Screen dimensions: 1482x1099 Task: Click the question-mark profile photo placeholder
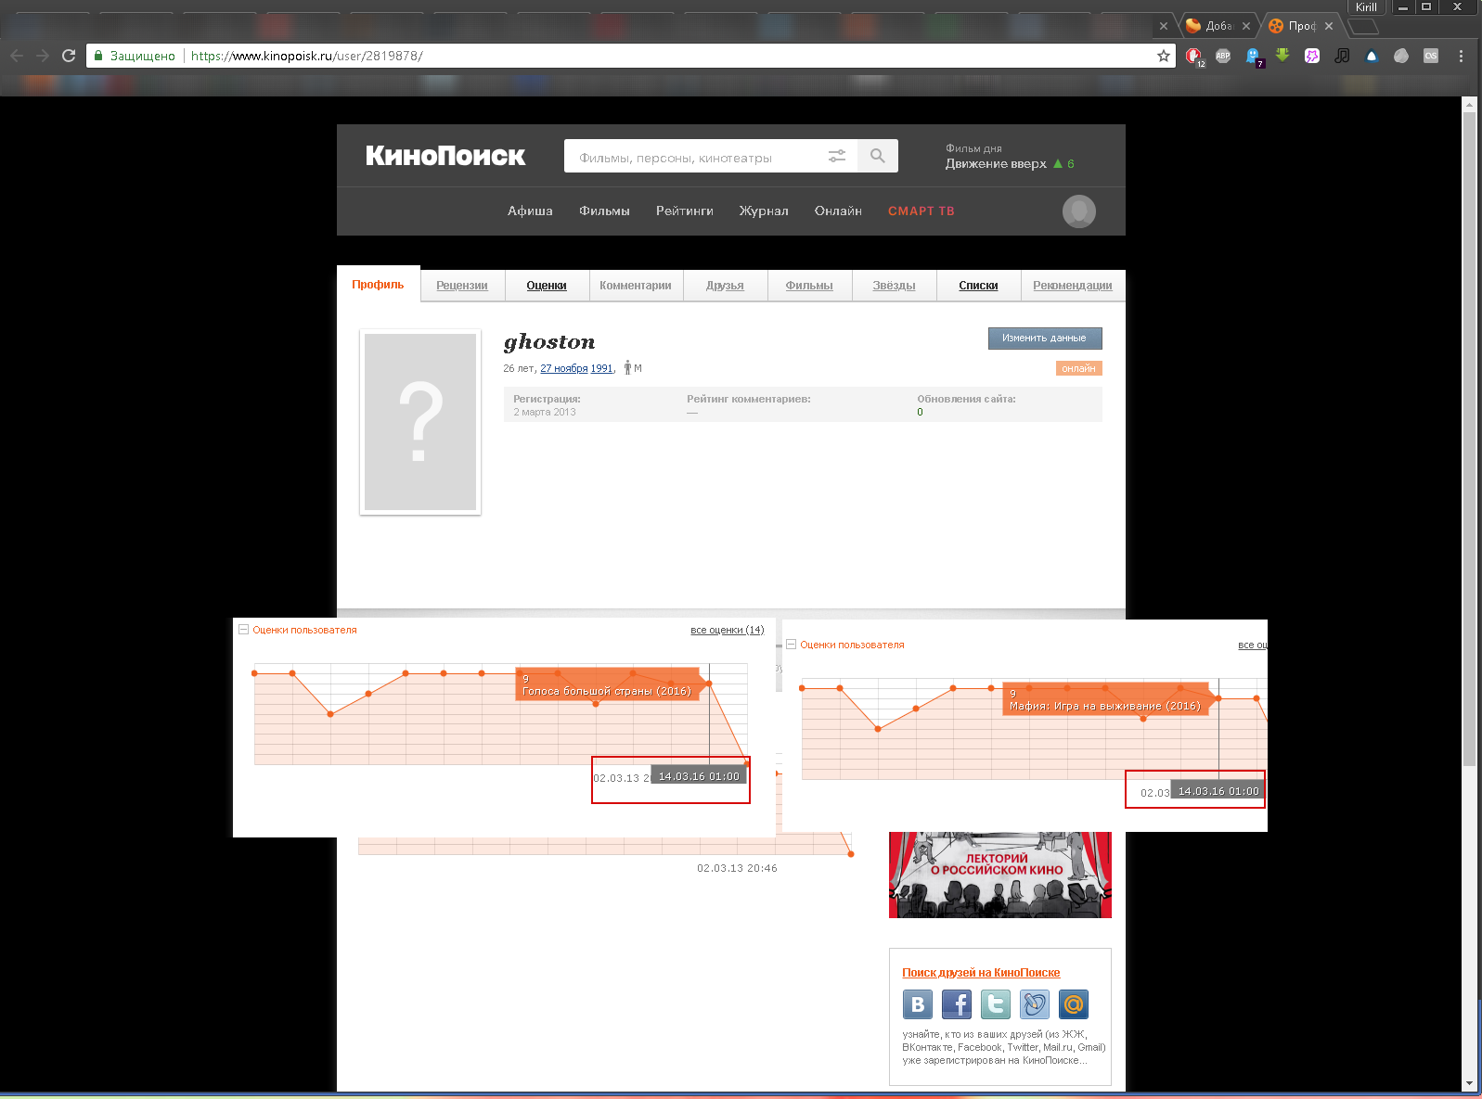[420, 422]
